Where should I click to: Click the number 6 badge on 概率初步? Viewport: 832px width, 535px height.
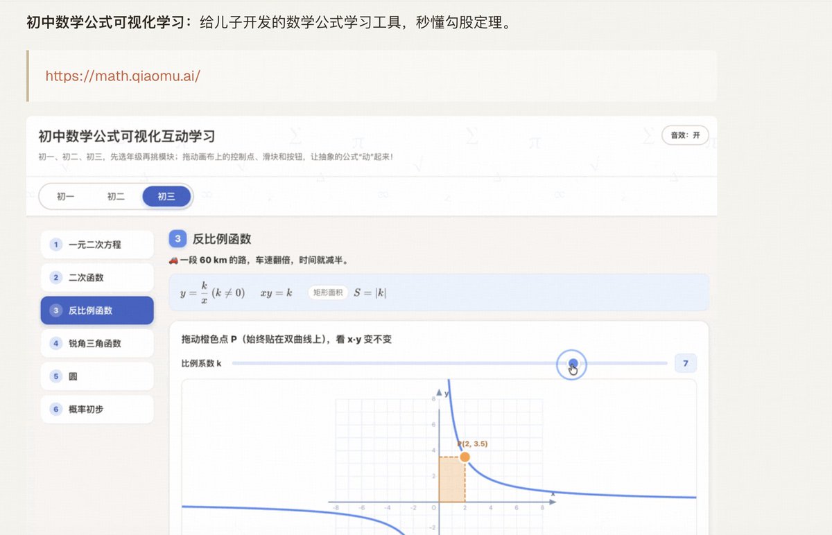[x=55, y=409]
